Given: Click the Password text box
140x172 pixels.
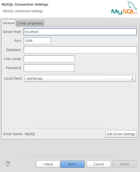Looking at the screenshot, I should (x=49, y=68).
